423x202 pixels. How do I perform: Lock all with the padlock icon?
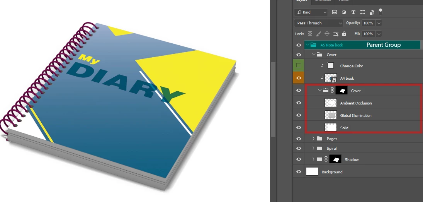(x=344, y=34)
